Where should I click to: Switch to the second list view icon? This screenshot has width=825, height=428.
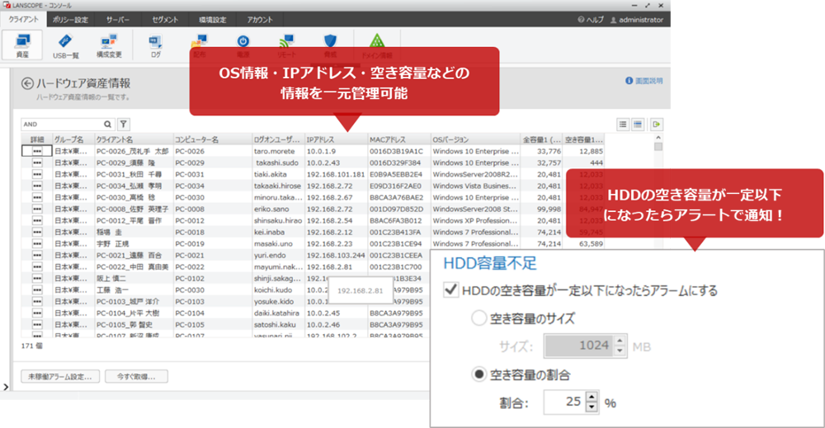coord(638,125)
